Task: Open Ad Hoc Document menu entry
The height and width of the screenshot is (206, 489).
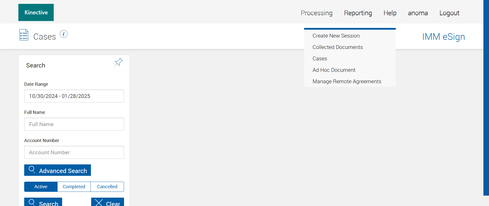Action: click(334, 70)
